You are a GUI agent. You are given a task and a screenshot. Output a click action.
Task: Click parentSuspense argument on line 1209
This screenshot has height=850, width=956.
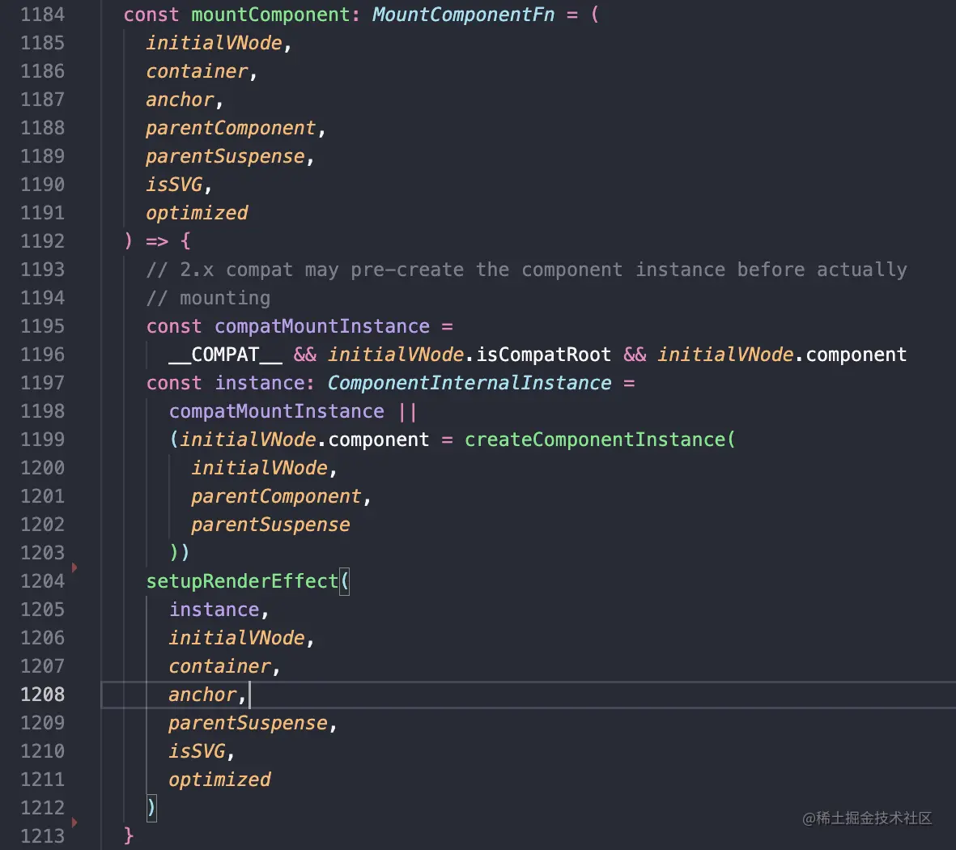[x=249, y=723]
